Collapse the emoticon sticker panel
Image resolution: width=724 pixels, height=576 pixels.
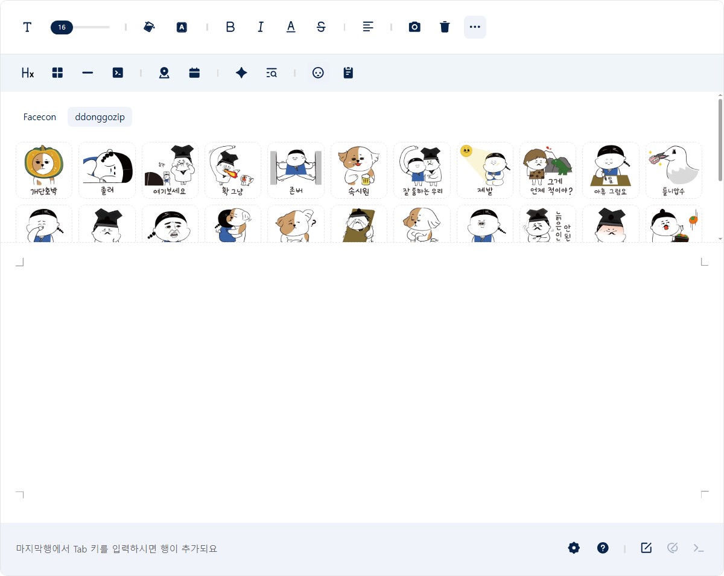coord(318,73)
